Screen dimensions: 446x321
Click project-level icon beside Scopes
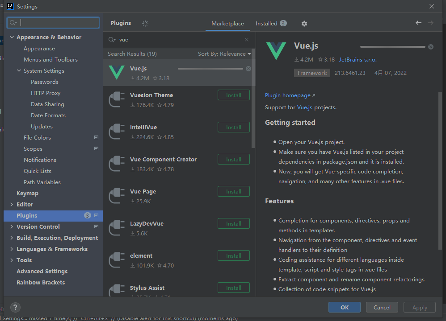(97, 148)
